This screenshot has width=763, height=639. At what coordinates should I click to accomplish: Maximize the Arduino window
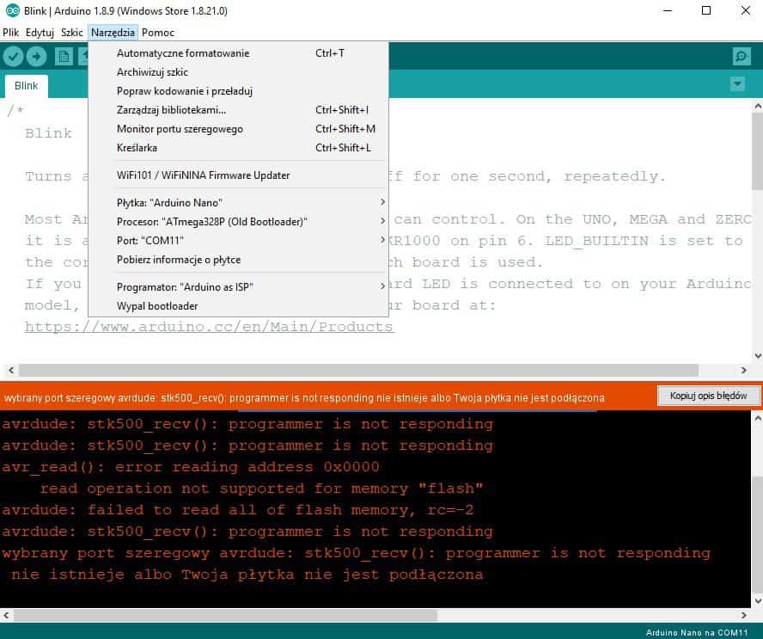pyautogui.click(x=706, y=10)
